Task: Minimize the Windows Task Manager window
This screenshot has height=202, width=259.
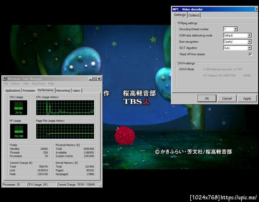Action: (x=90, y=78)
